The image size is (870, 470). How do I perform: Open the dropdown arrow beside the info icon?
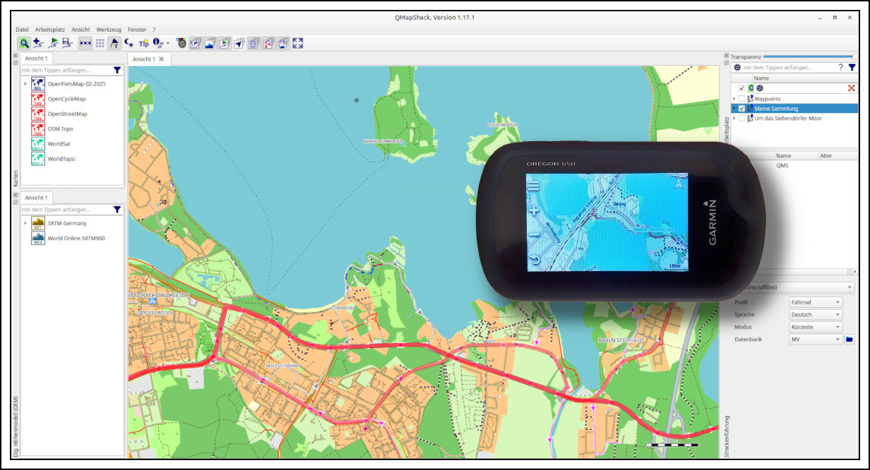click(168, 44)
